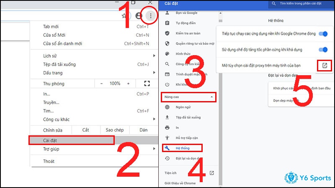Screen dimensions: 335x188
Task: Open extensions via Tiện ích external link icon
Action: 212,173
